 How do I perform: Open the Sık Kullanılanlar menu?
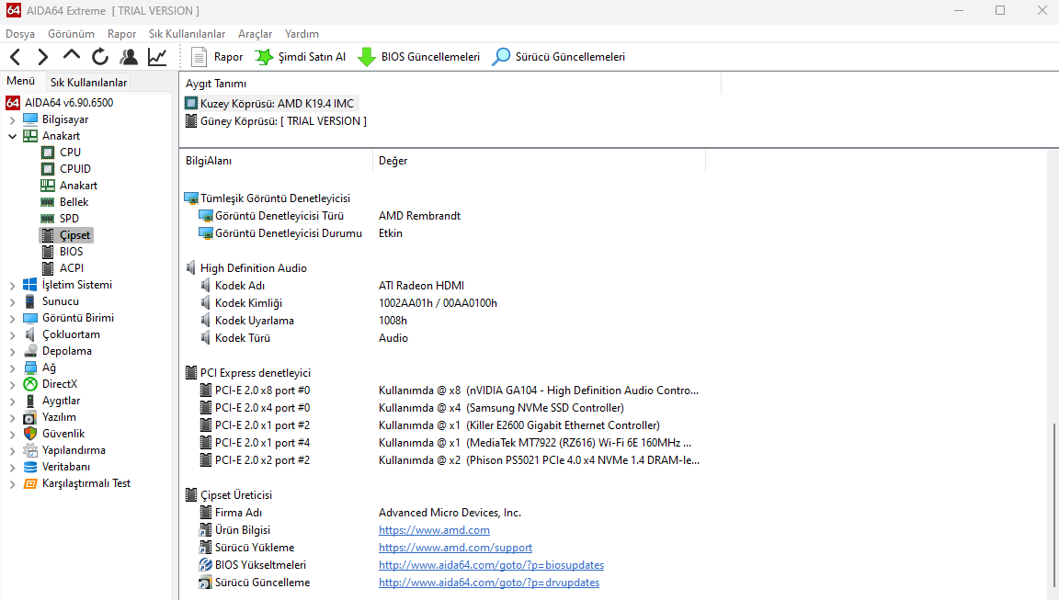click(x=188, y=34)
